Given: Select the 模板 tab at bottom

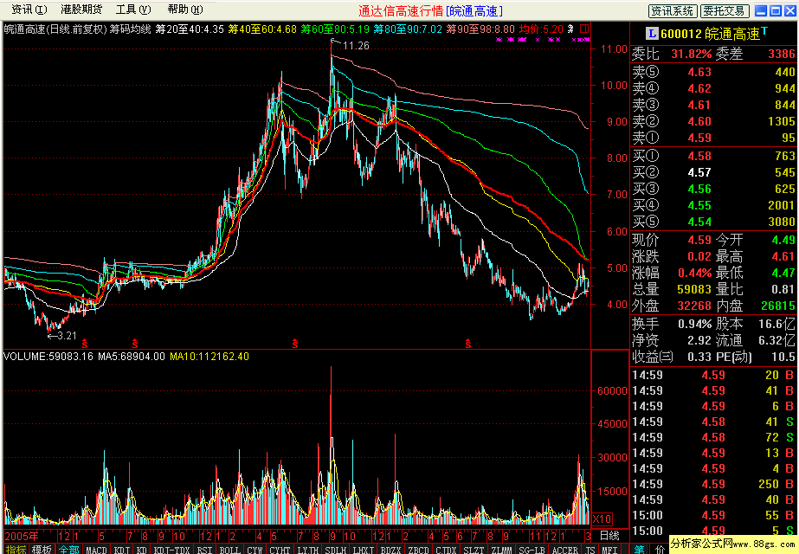Looking at the screenshot, I should pyautogui.click(x=42, y=550).
